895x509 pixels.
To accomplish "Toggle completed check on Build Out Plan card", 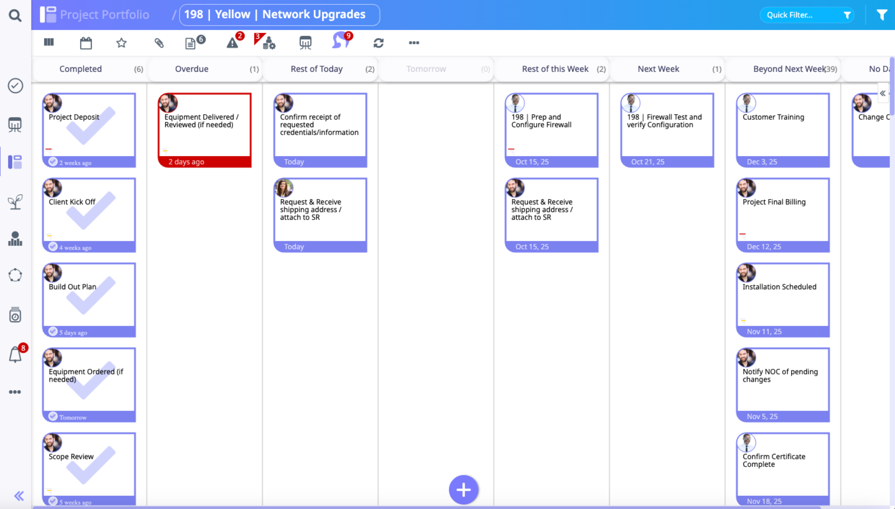I will (53, 331).
